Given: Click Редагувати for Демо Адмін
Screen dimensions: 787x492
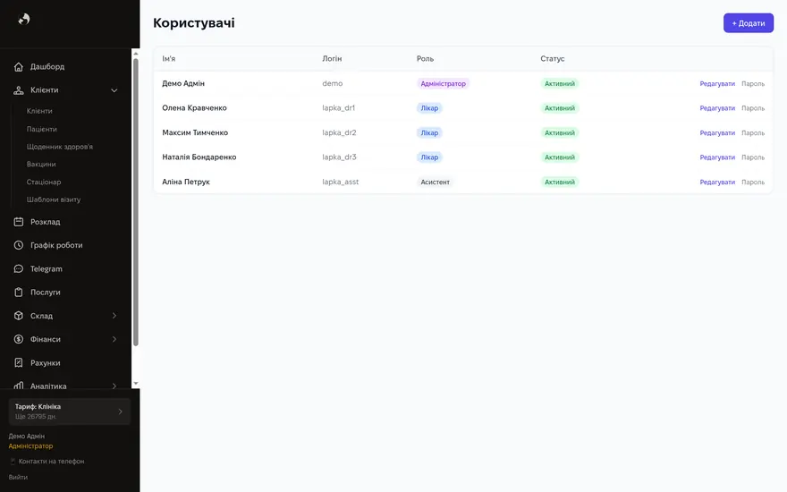Looking at the screenshot, I should 717,84.
